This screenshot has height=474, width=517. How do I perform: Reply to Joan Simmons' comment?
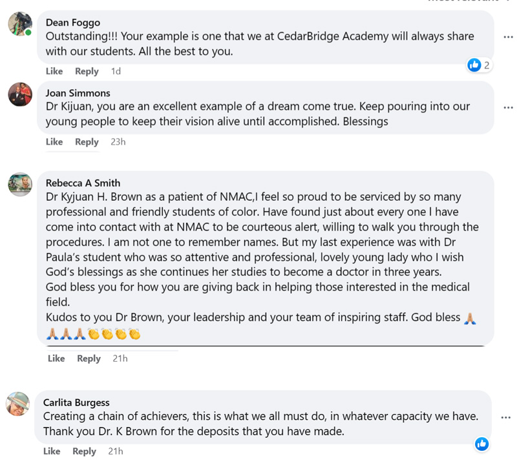point(87,141)
